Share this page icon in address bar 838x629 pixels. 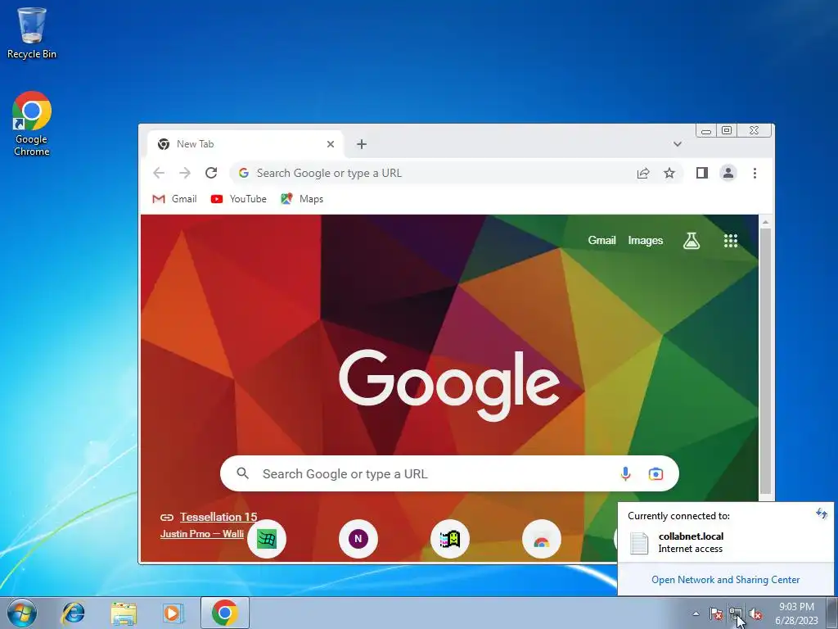(x=643, y=173)
